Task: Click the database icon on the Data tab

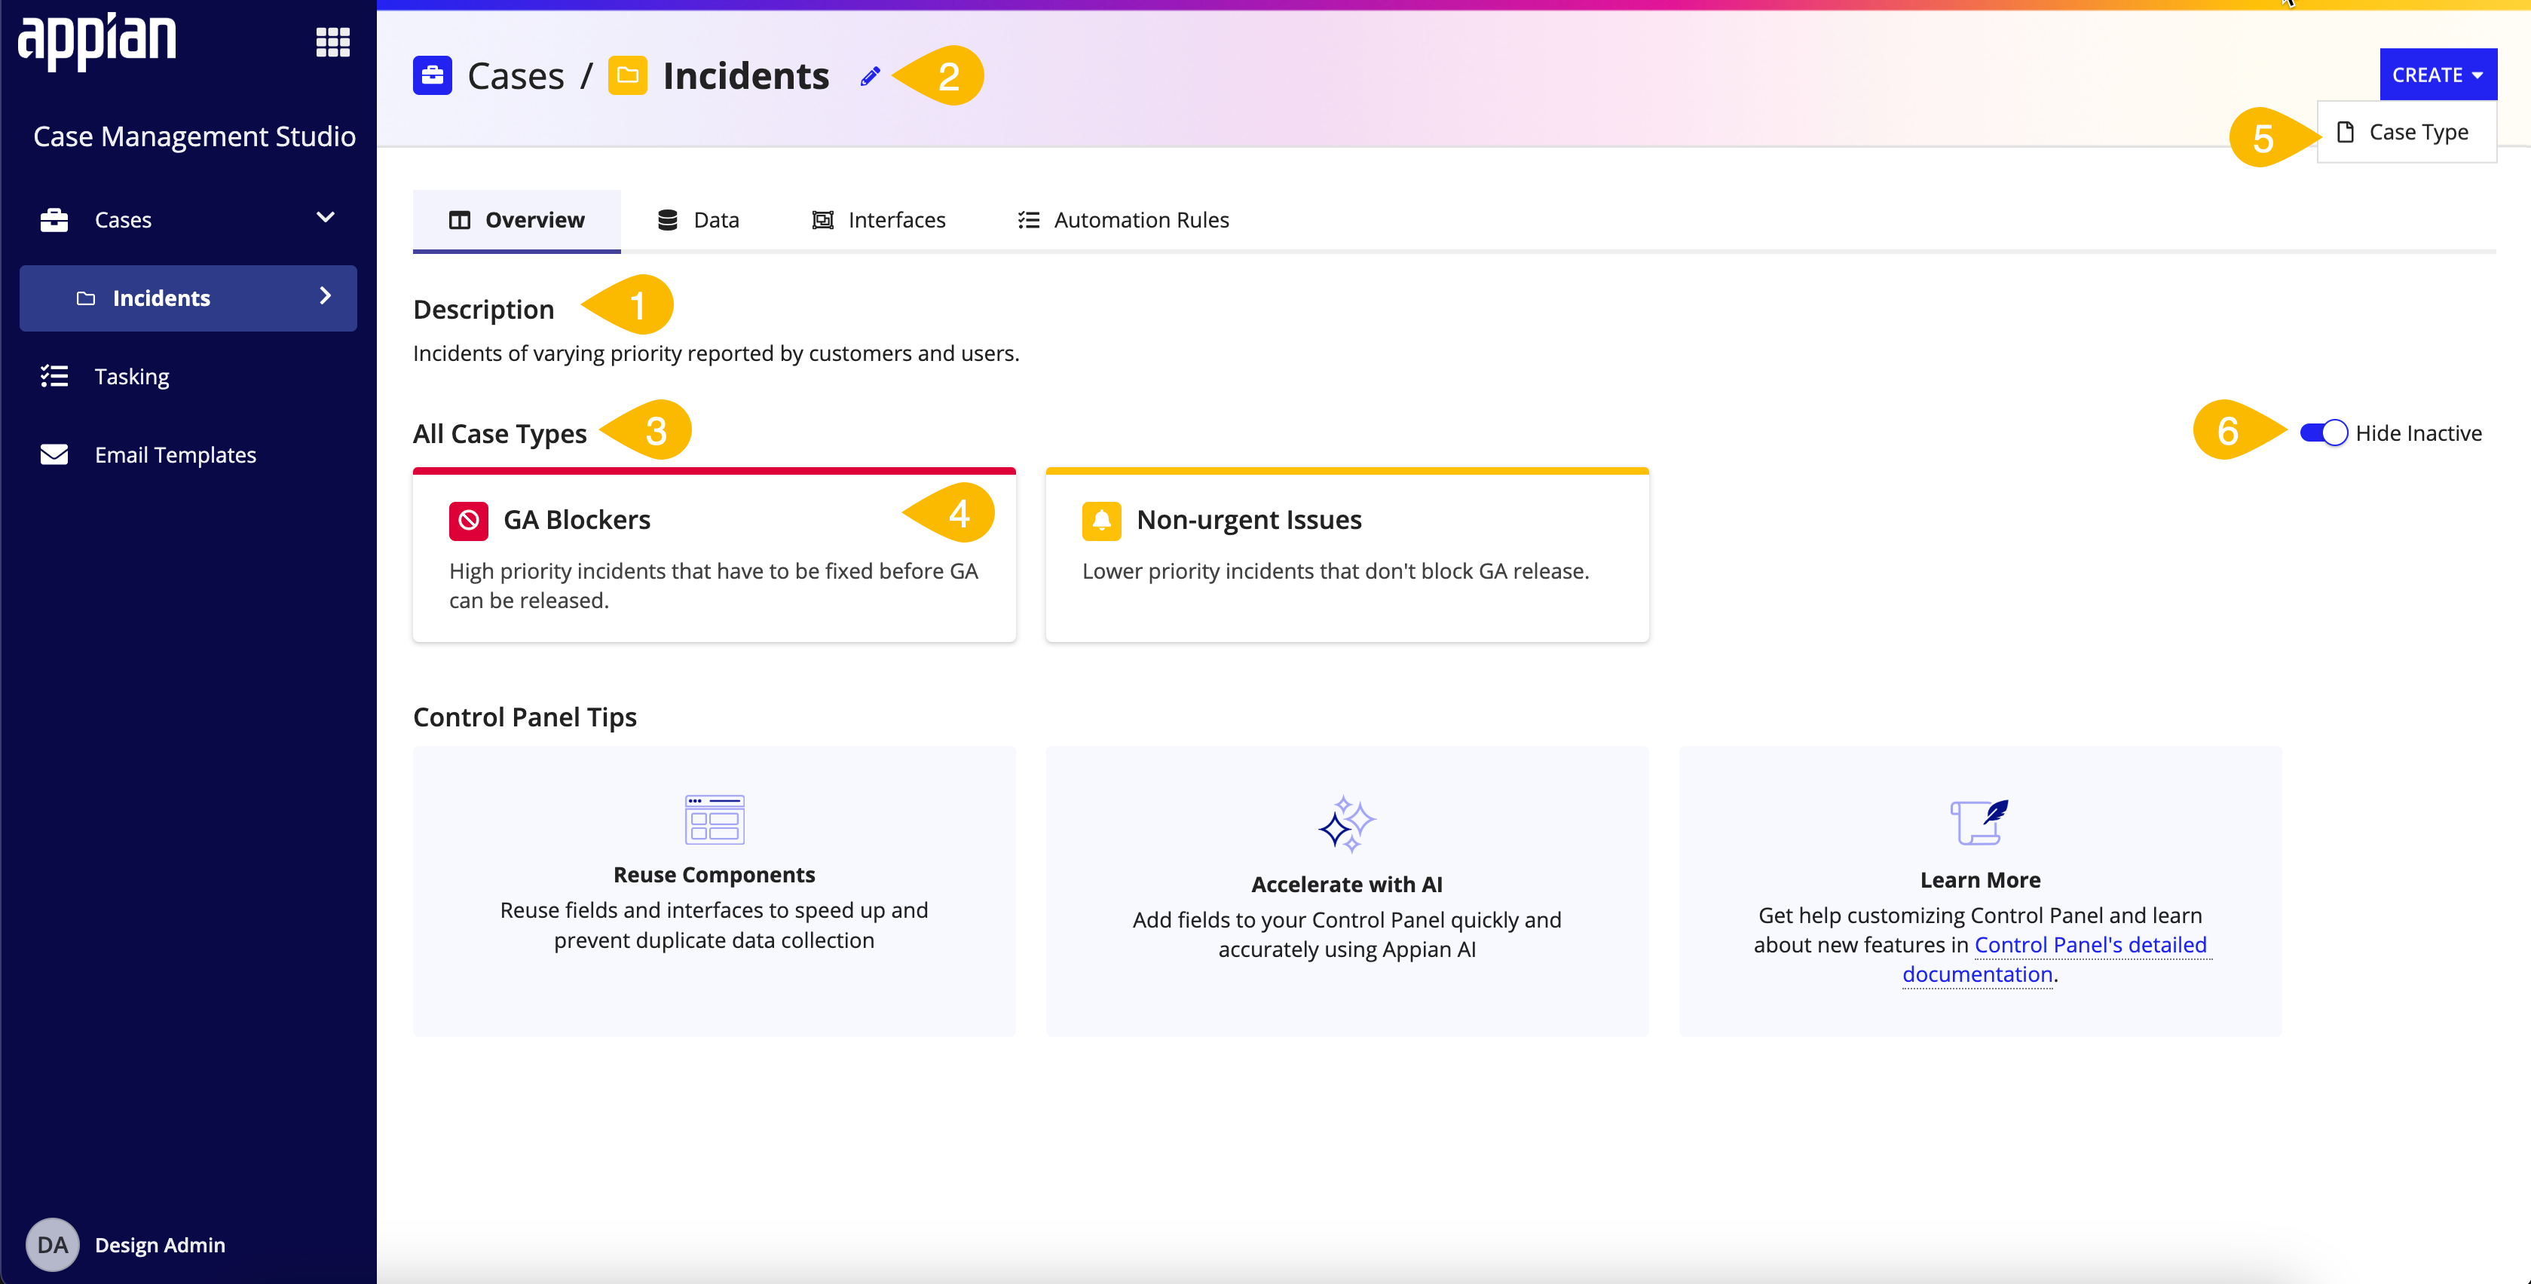Action: pyautogui.click(x=668, y=220)
